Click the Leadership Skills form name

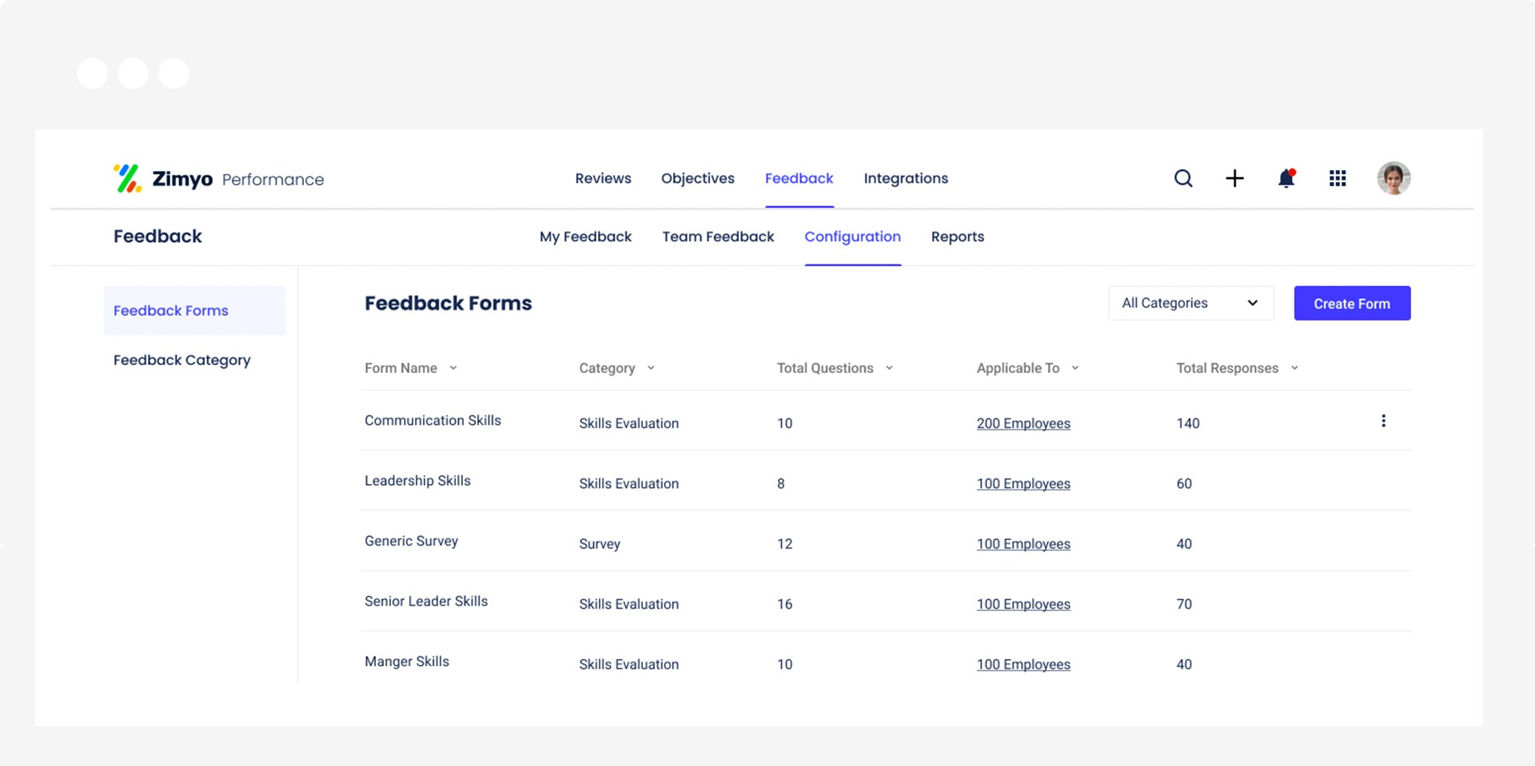417,481
